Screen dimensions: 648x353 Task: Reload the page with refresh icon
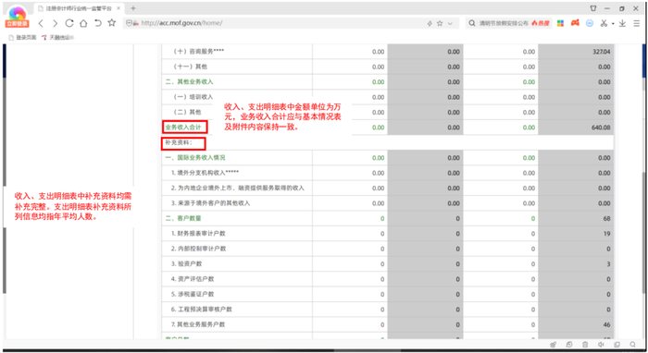[x=69, y=23]
